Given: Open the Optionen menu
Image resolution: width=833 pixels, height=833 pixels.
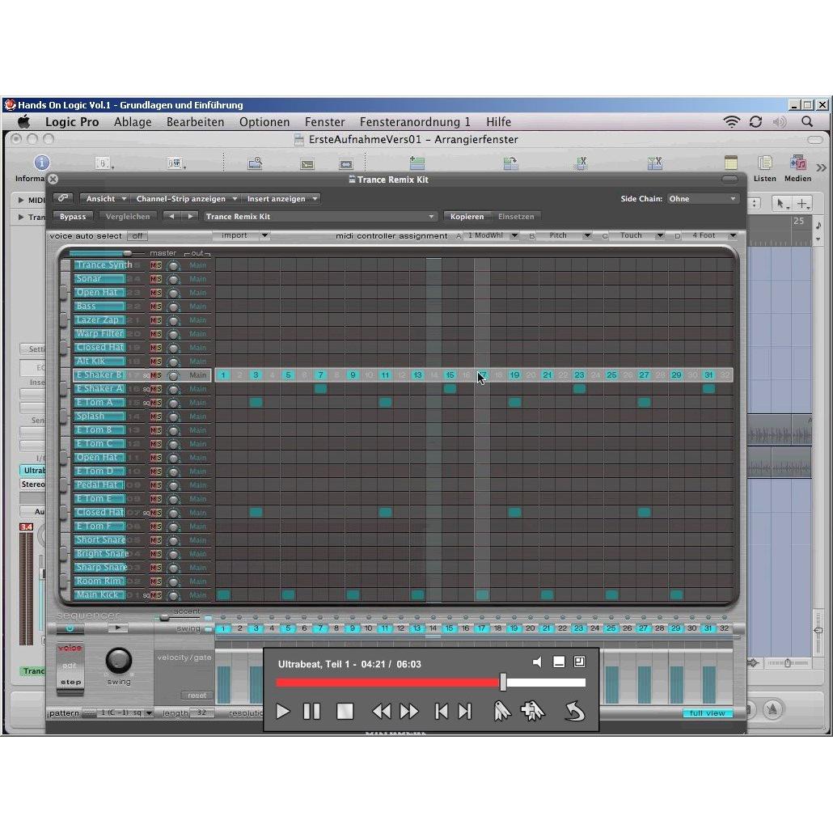Looking at the screenshot, I should (264, 121).
